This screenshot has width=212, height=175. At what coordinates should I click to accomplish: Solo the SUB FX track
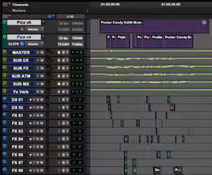(38, 68)
